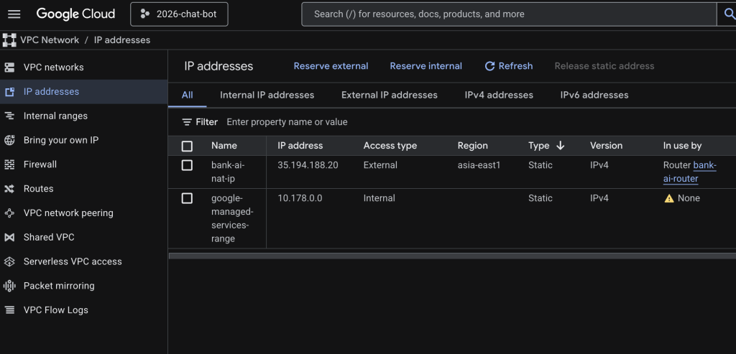Click the Filter icon
The height and width of the screenshot is (354, 736).
coord(187,122)
